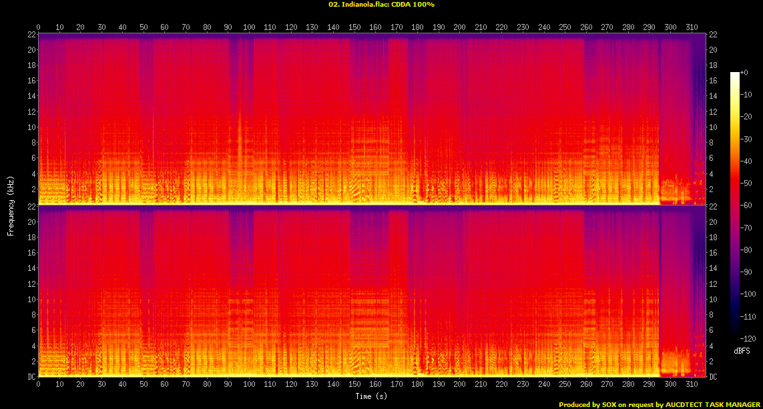Click the 0 second mark on top time axis
Screen dimensions: 763x409
[x=39, y=27]
